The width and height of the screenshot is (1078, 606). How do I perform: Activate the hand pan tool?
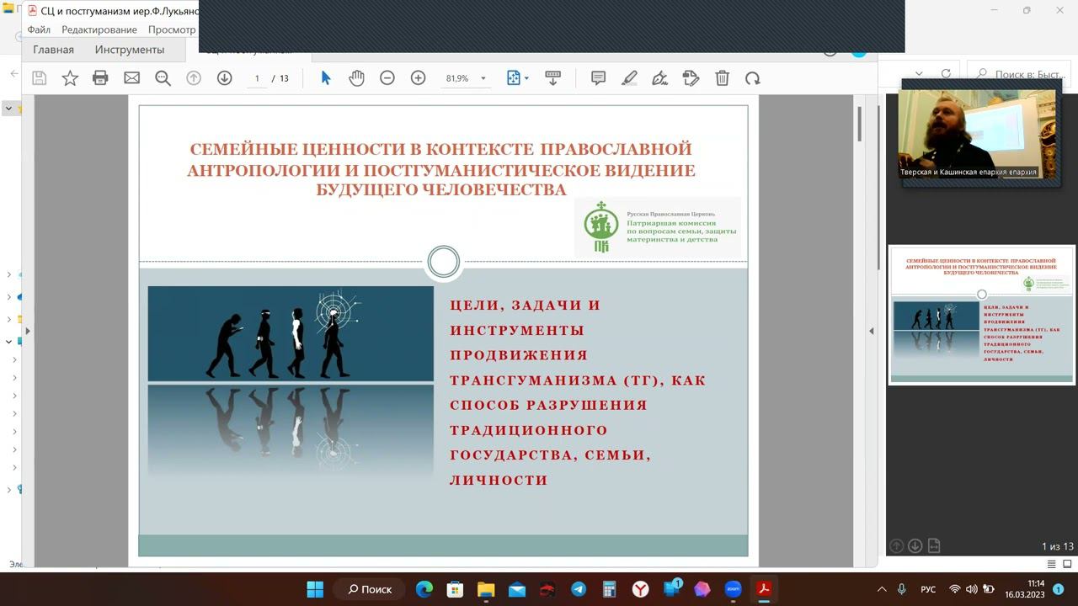(356, 78)
